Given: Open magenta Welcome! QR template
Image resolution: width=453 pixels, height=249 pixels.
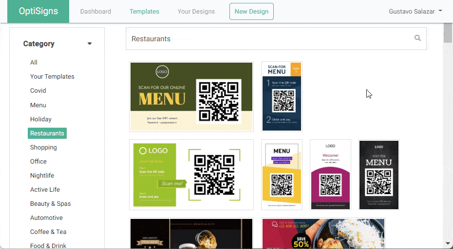Looking at the screenshot, I should point(331,175).
